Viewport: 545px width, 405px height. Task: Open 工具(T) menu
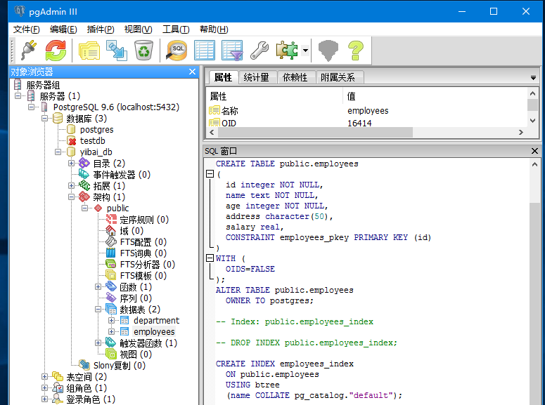[176, 29]
